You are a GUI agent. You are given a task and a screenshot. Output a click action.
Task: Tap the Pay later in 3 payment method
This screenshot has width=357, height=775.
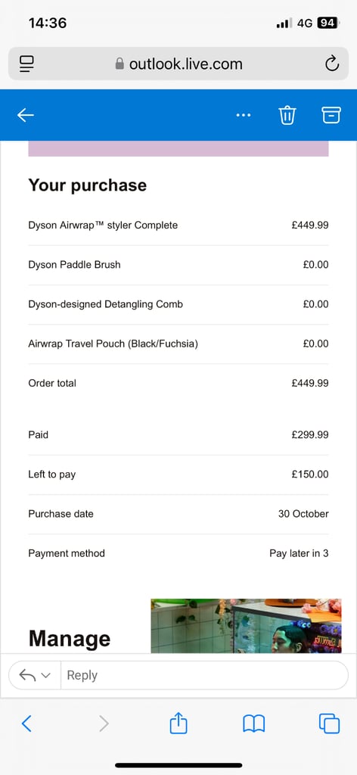click(x=299, y=553)
